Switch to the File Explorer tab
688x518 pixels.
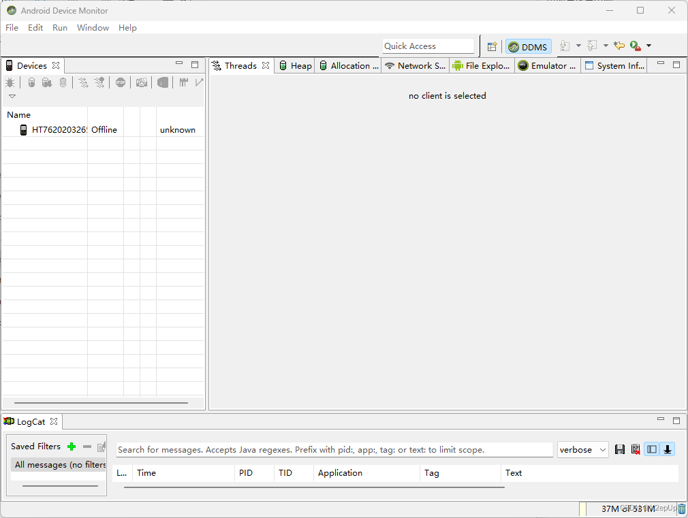click(482, 66)
